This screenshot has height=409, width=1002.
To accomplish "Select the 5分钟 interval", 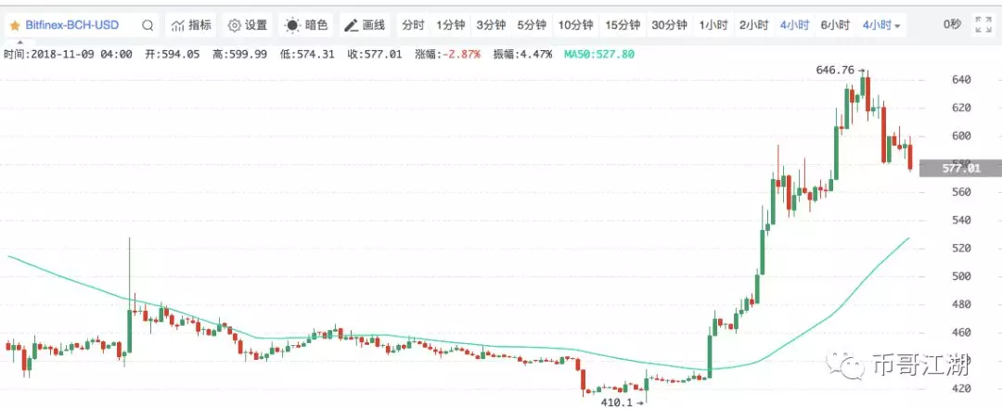I will (532, 26).
